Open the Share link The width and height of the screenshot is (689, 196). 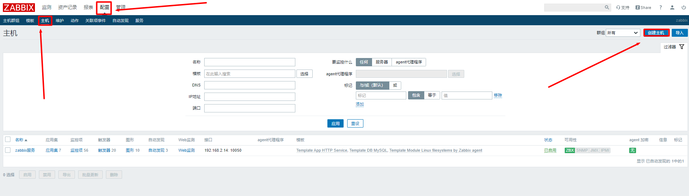tap(643, 8)
